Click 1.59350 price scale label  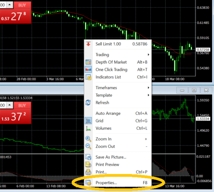pos(203,100)
